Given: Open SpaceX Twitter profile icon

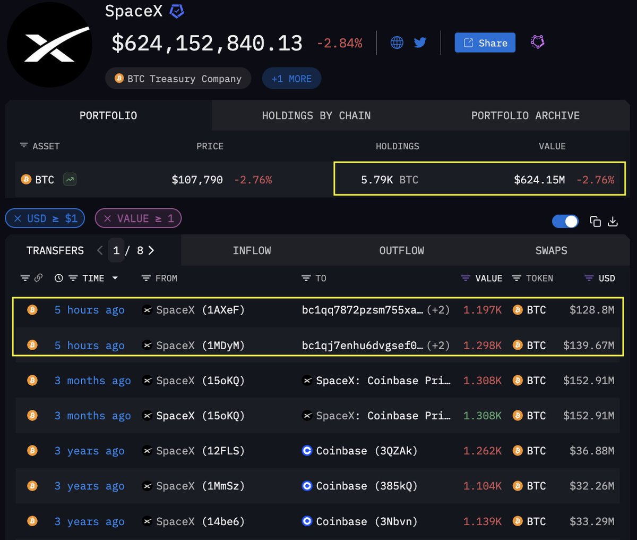Looking at the screenshot, I should (x=420, y=43).
